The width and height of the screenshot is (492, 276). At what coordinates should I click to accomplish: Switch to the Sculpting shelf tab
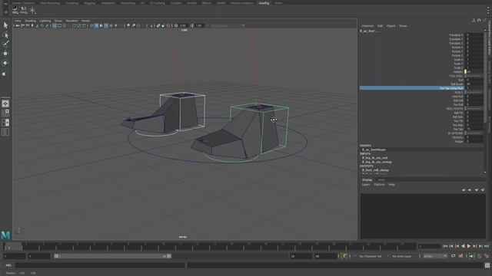tap(71, 3)
